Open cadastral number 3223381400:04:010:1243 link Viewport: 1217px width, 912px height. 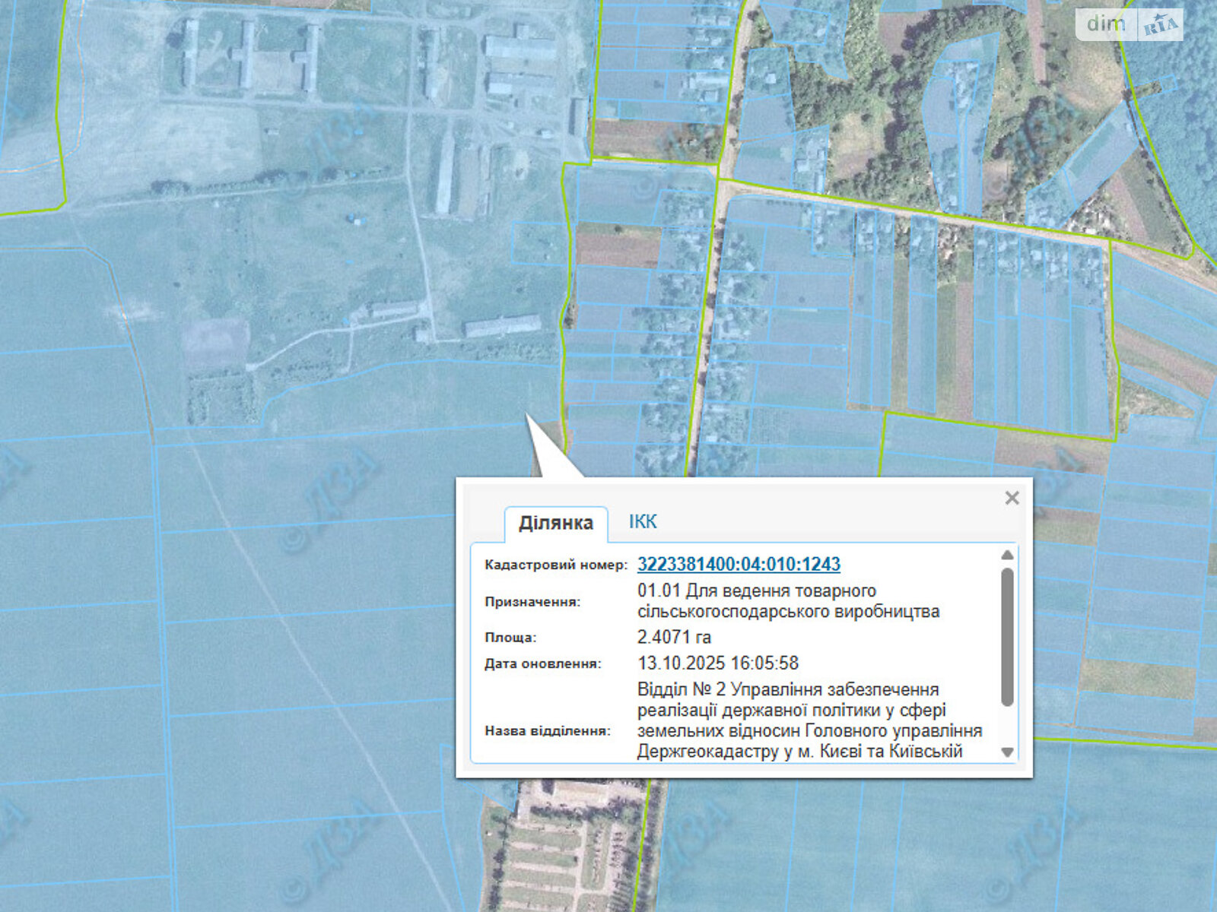739,565
